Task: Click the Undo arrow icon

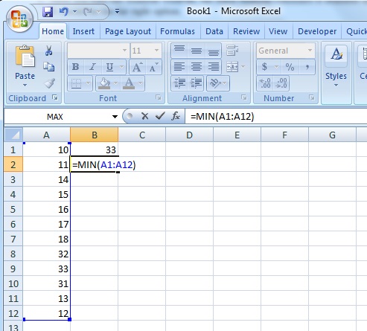Action: [x=64, y=12]
